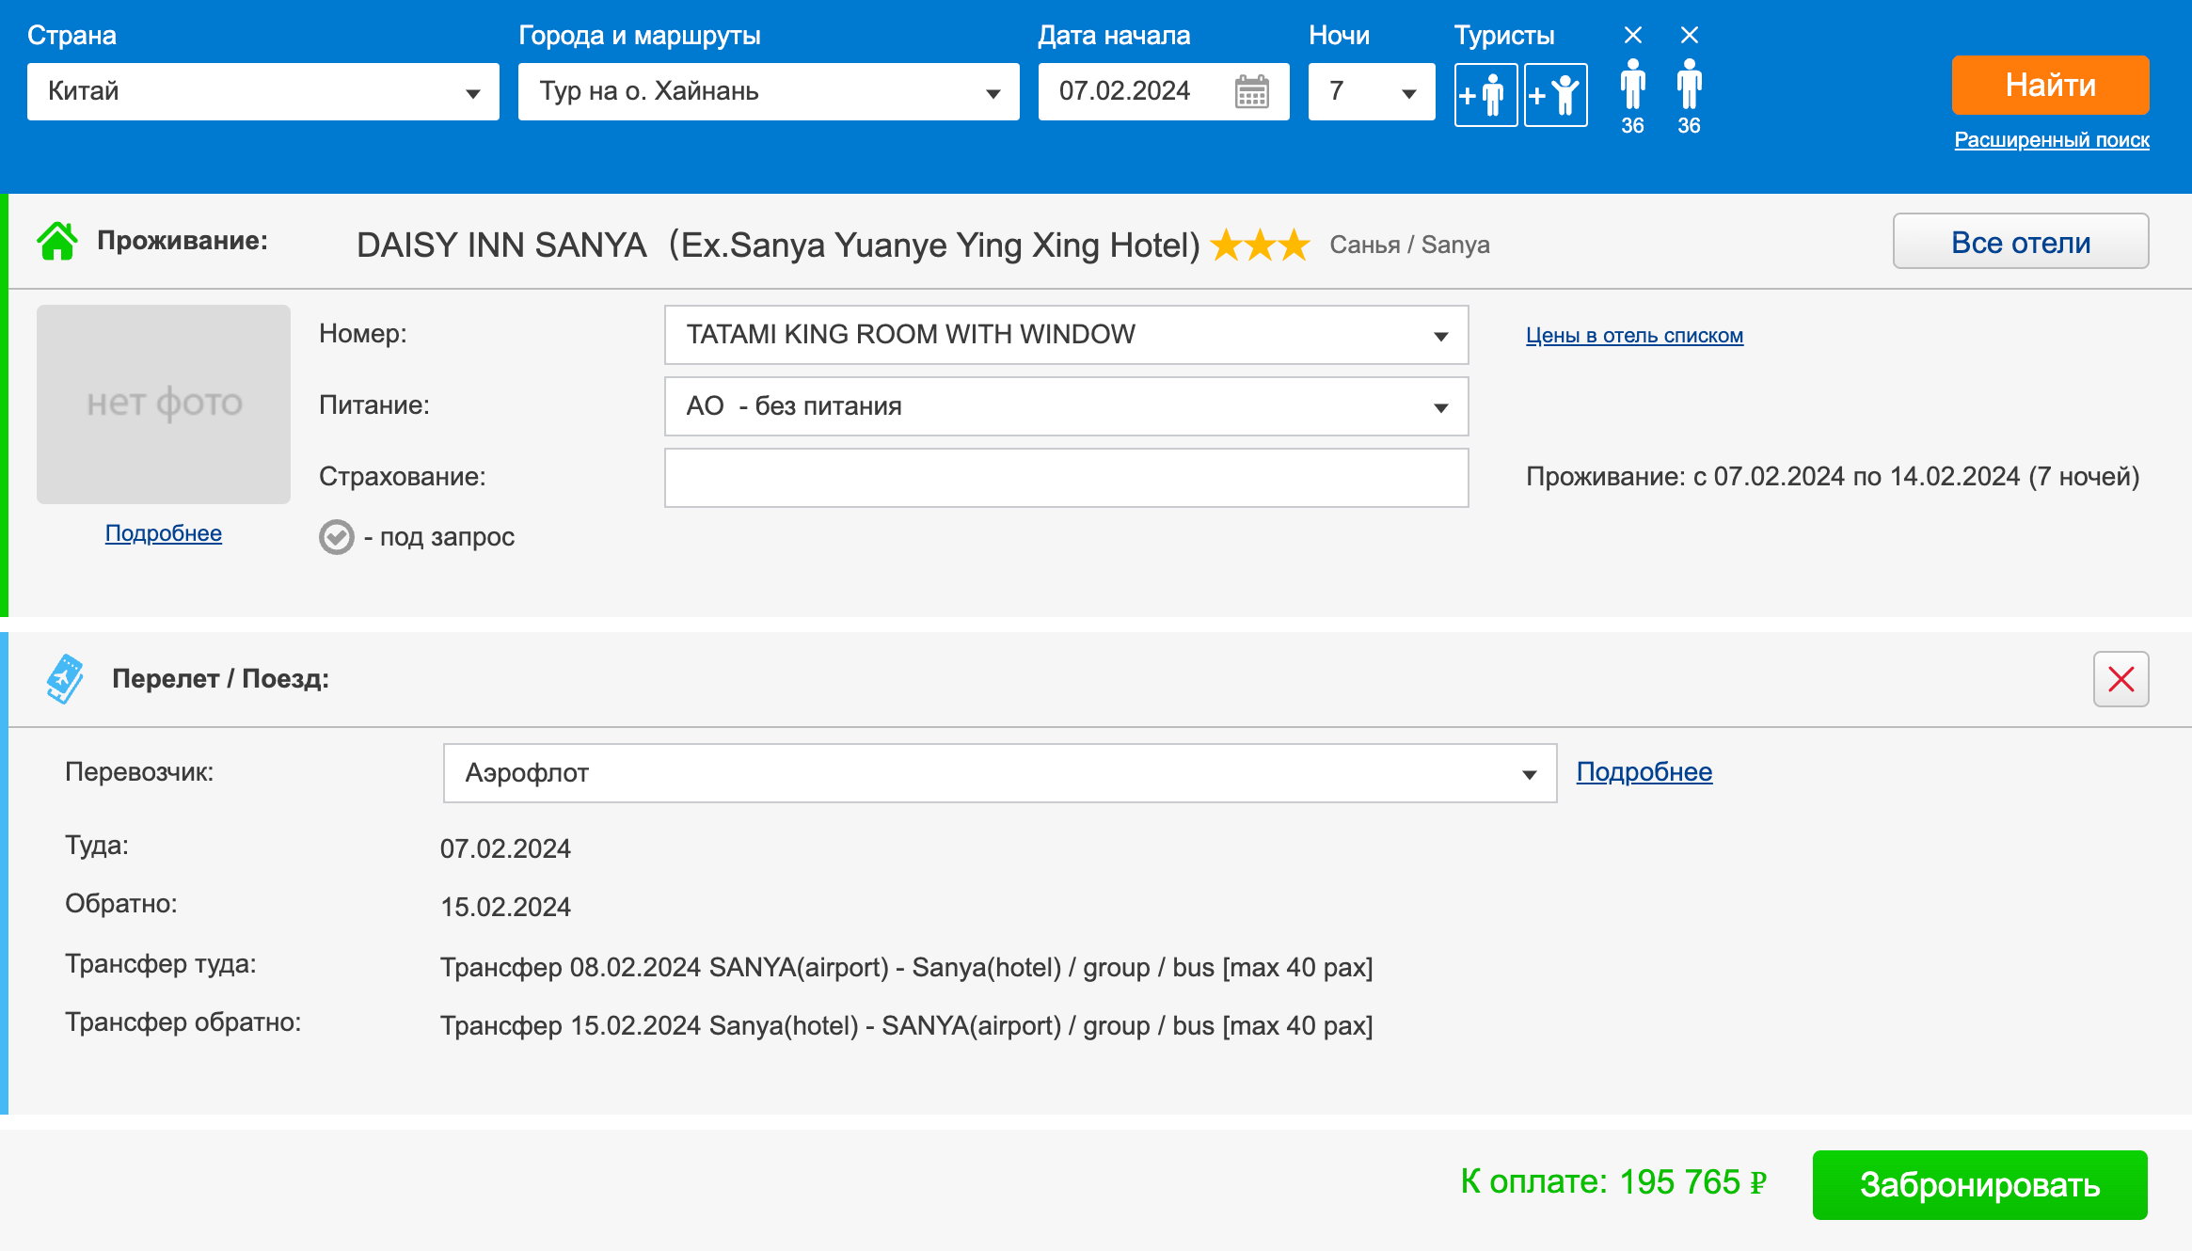Remove the second tourist aged 36
Viewport: 2192px width, 1251px height.
coord(1690,35)
